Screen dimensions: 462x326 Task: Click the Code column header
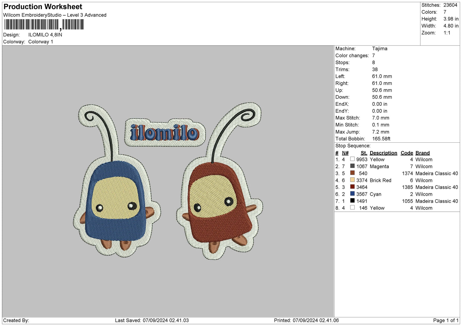click(x=407, y=153)
